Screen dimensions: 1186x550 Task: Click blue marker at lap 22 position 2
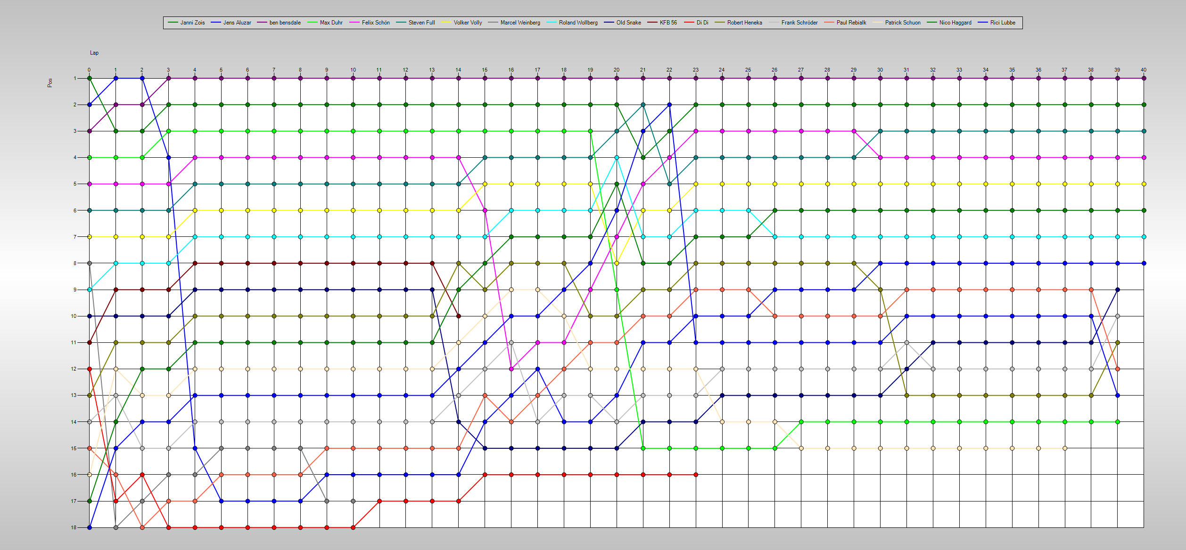click(669, 105)
